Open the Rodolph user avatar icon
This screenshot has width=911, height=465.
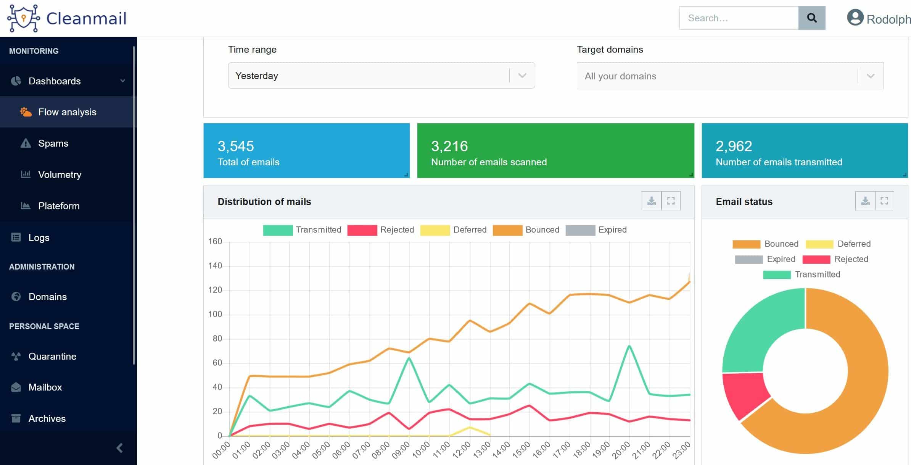(855, 18)
